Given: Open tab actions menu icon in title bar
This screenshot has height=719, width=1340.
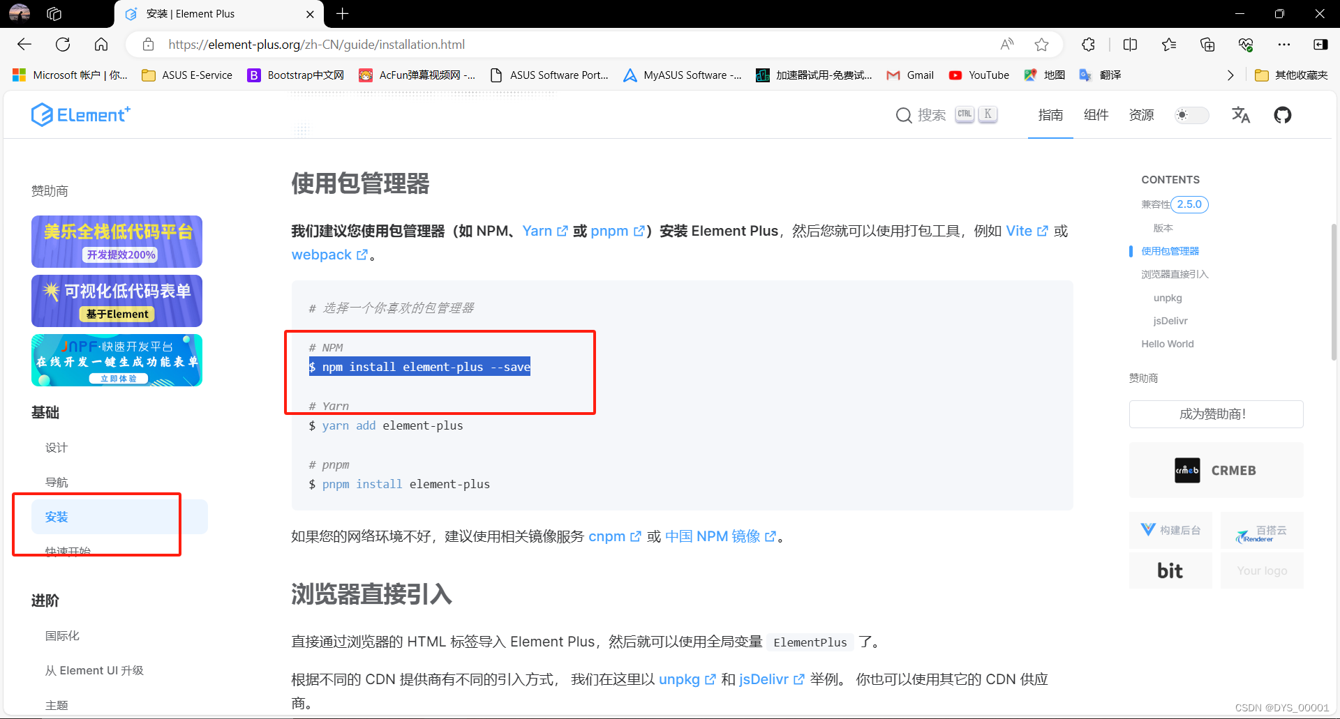Looking at the screenshot, I should coord(54,13).
